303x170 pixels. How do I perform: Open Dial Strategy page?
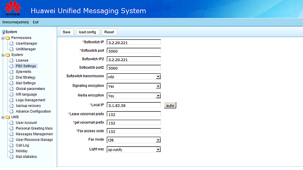click(x=26, y=77)
